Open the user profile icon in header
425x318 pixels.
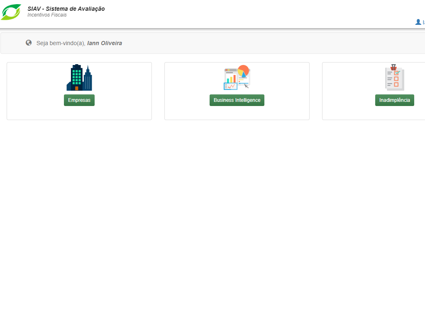[x=418, y=22]
